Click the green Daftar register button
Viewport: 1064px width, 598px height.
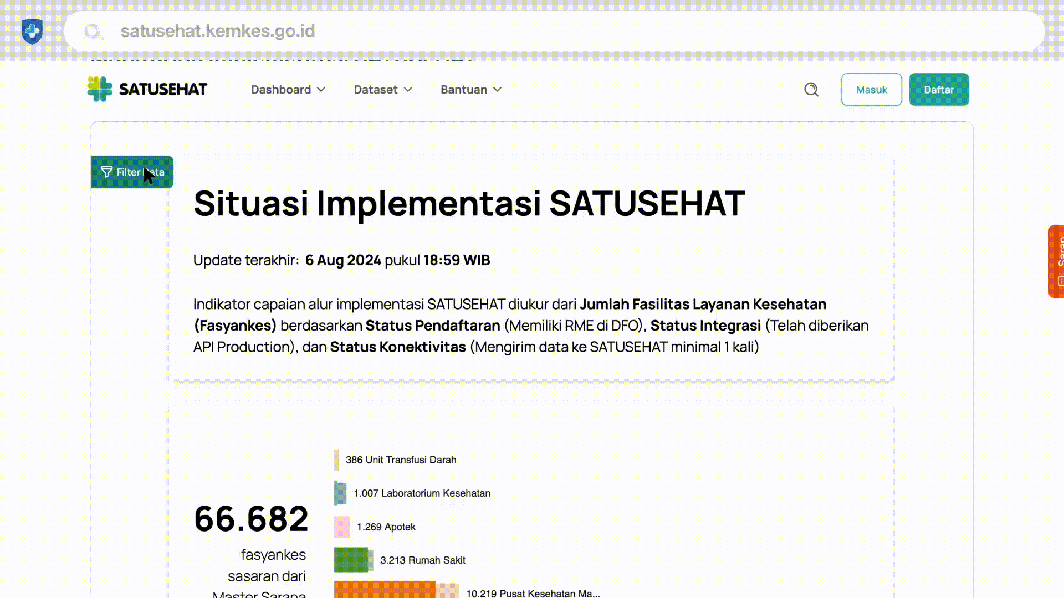[938, 90]
